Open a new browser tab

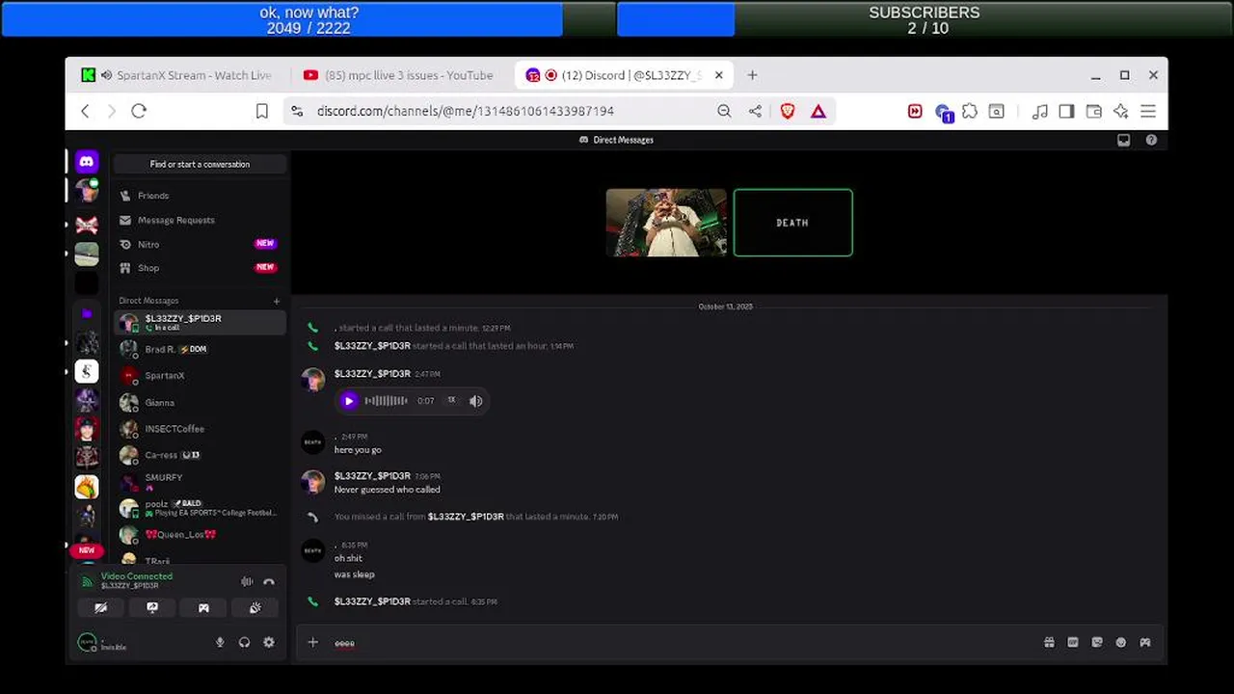coord(752,75)
